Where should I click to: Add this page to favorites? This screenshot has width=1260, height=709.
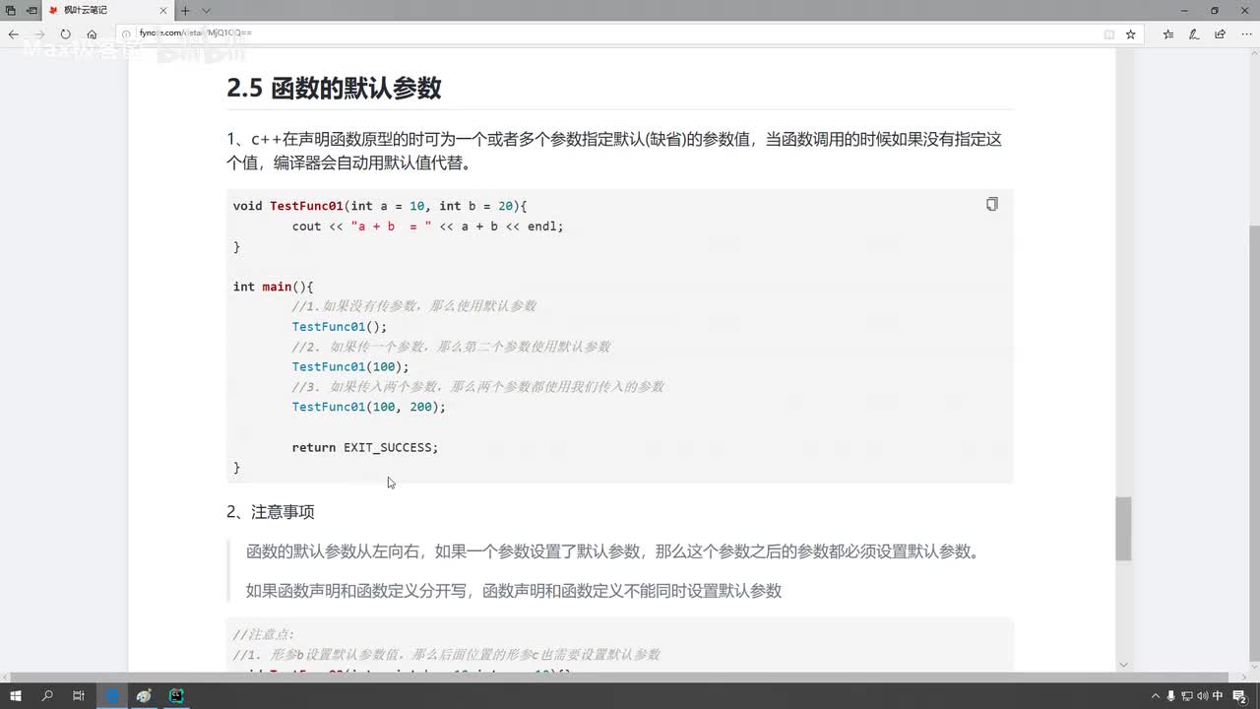point(1131,33)
